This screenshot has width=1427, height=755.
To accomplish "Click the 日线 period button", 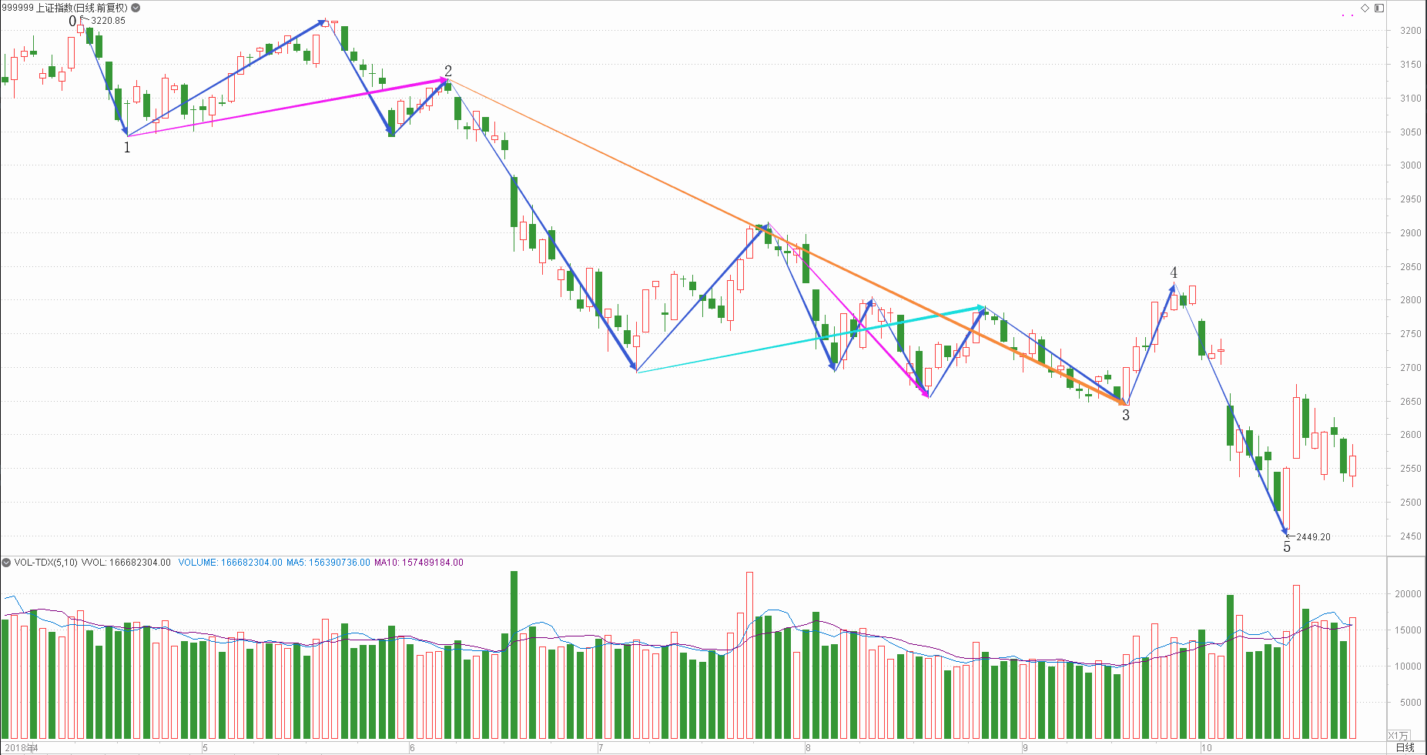I will pyautogui.click(x=1405, y=747).
